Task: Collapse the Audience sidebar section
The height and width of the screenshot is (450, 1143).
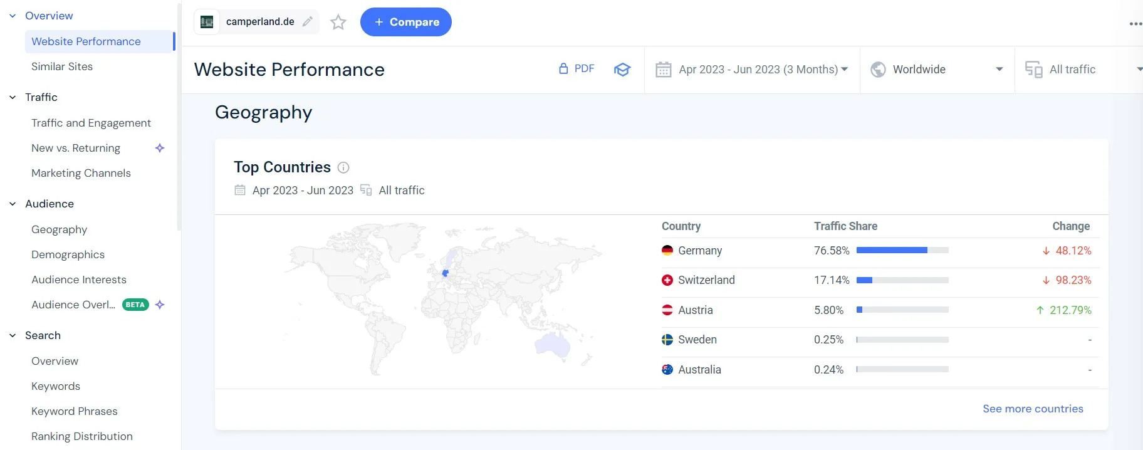Action: [13, 204]
